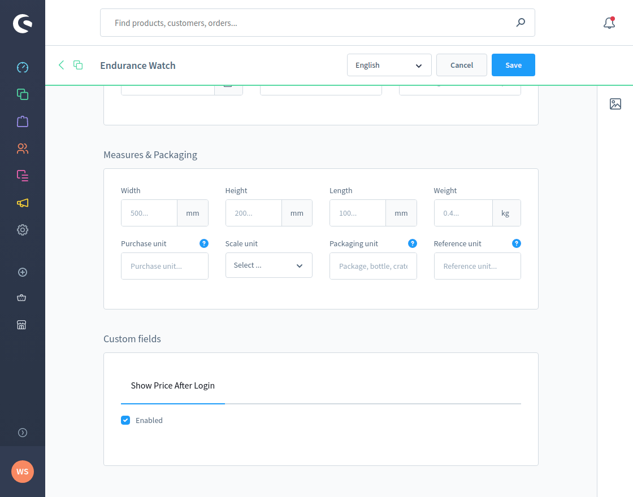Click the Endurance Watch title

(x=138, y=66)
